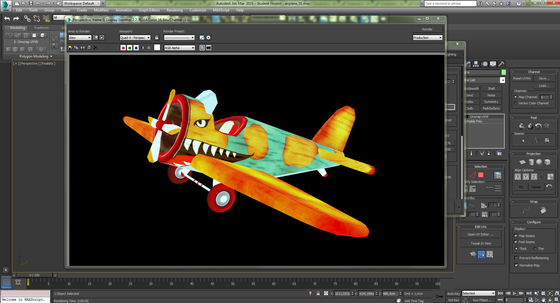560x303 pixels.
Task: Open Environment and Effects dialog icon
Action: click(208, 37)
